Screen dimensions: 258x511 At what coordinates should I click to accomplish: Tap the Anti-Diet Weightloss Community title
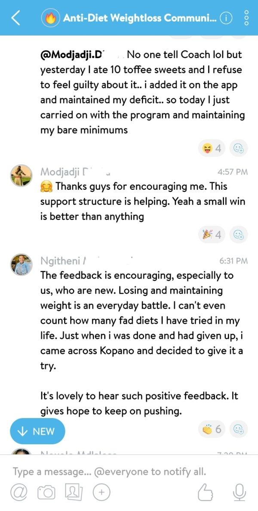(x=140, y=18)
